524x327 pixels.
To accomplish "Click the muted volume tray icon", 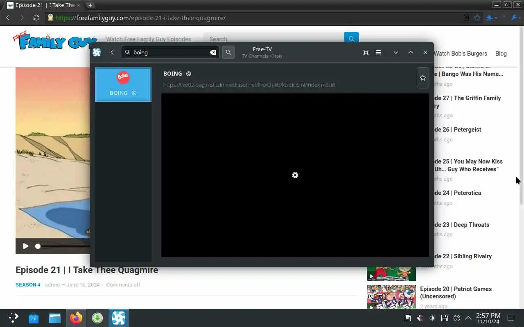I will pyautogui.click(x=420, y=318).
